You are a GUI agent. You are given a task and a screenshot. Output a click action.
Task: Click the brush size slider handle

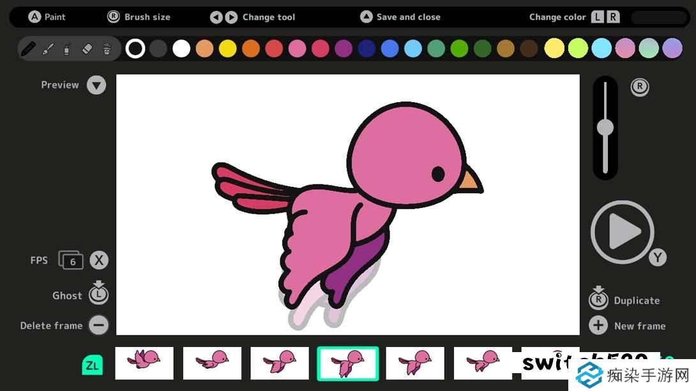point(605,128)
